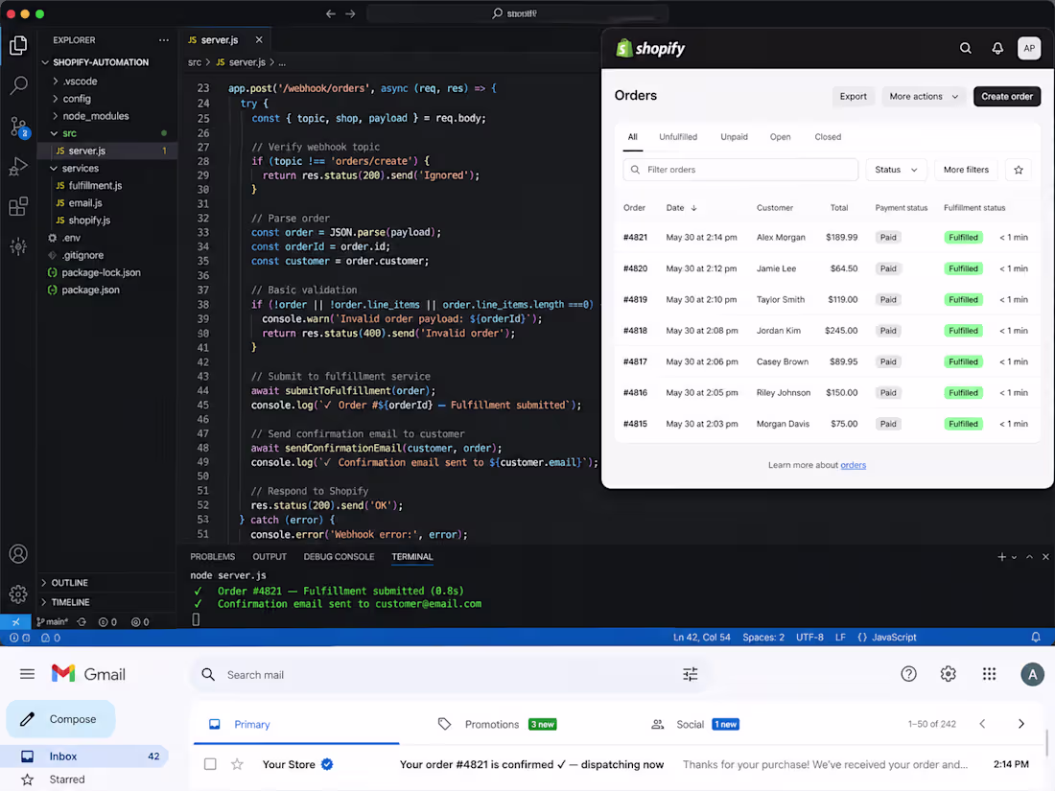Click the status bar notifications bell

pyautogui.click(x=1036, y=637)
